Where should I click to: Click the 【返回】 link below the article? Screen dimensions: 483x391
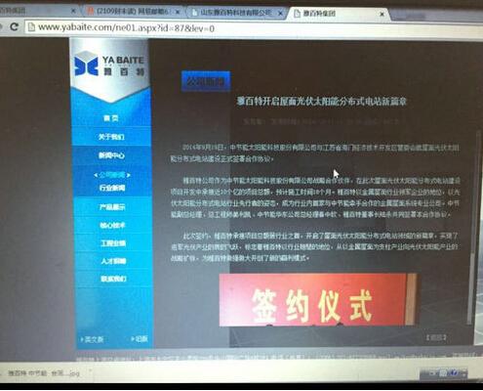(x=436, y=338)
